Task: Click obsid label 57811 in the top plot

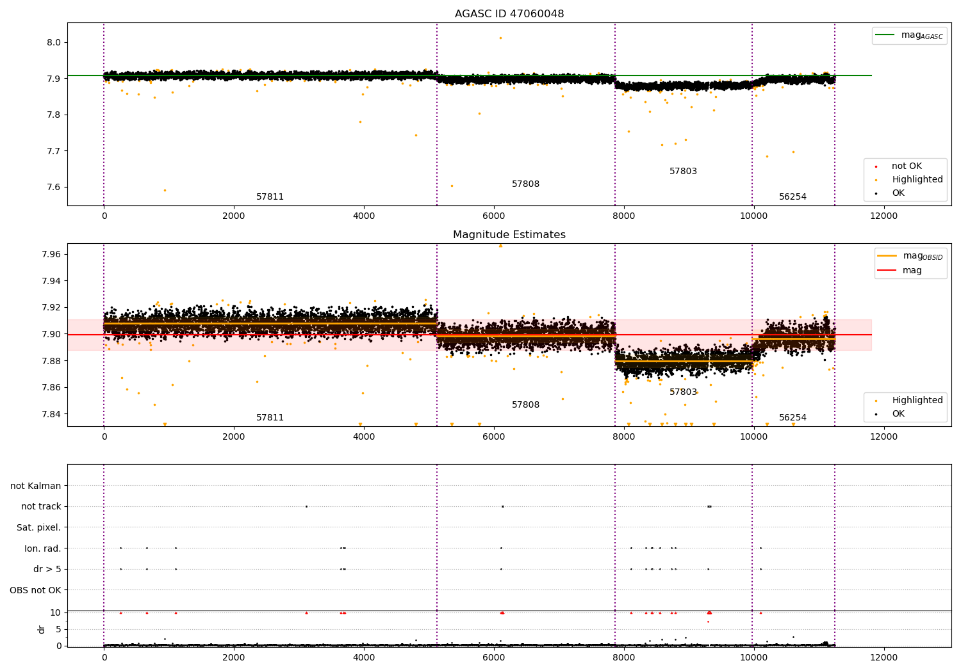Action: tap(270, 197)
